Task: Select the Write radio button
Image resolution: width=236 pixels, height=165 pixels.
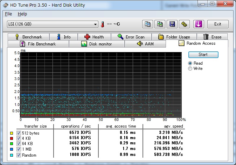Action: pos(190,69)
